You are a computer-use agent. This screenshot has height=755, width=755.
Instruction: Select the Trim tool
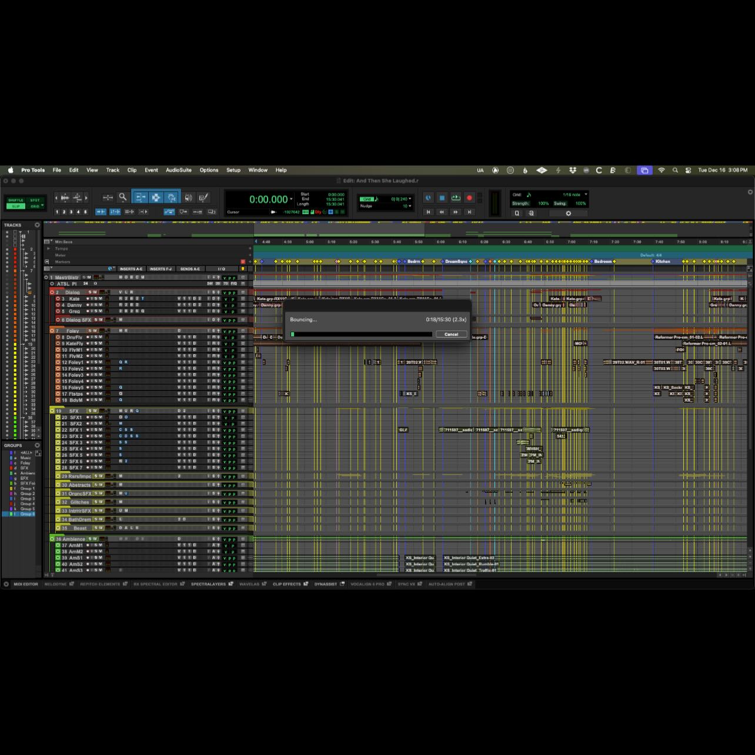tap(141, 197)
